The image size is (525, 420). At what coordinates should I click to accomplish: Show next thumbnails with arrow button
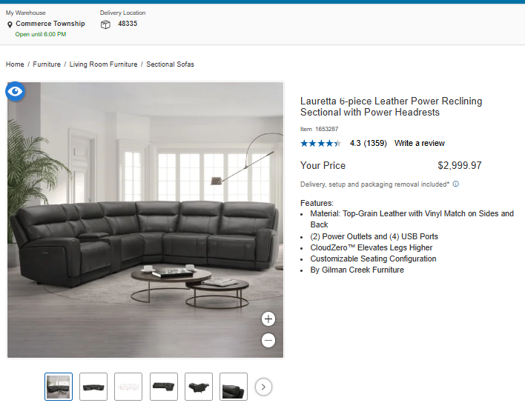click(x=263, y=387)
